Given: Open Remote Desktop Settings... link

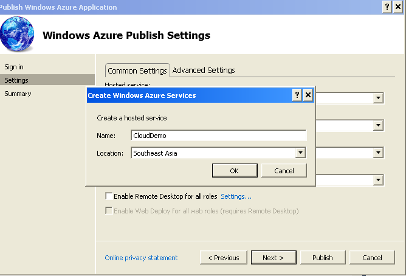Looking at the screenshot, I should pos(236,196).
